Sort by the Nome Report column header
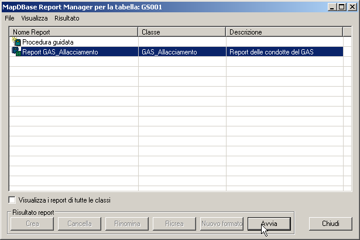 pos(74,32)
